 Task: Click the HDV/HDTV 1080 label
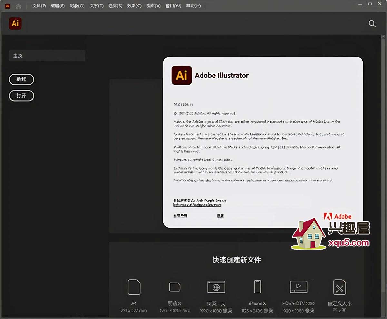coord(298,304)
